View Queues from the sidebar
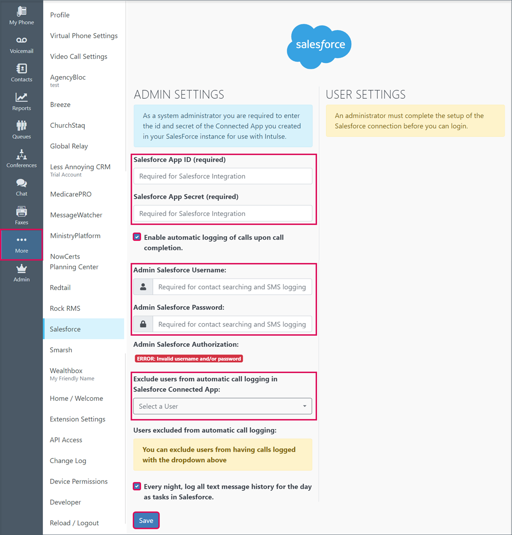Image resolution: width=512 pixels, height=535 pixels. [x=22, y=130]
